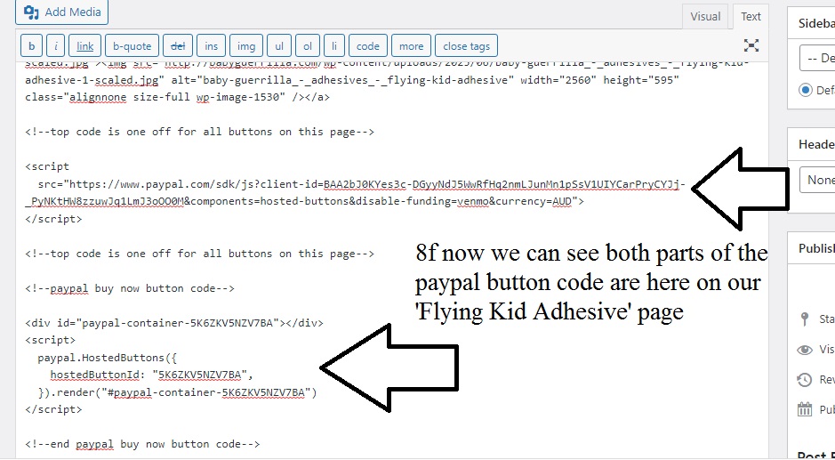
Task: Insert italic tag with i button
Action: pos(56,46)
